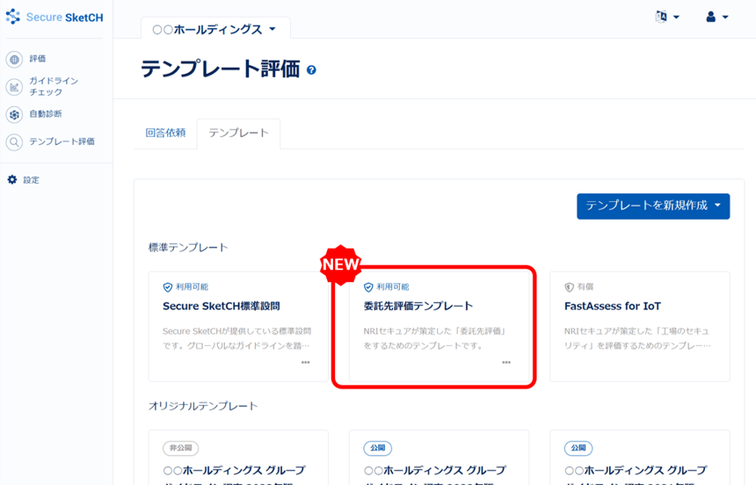The width and height of the screenshot is (756, 485).
Task: Go to ガイドラインチェック in the sidebar
Action: 54,86
